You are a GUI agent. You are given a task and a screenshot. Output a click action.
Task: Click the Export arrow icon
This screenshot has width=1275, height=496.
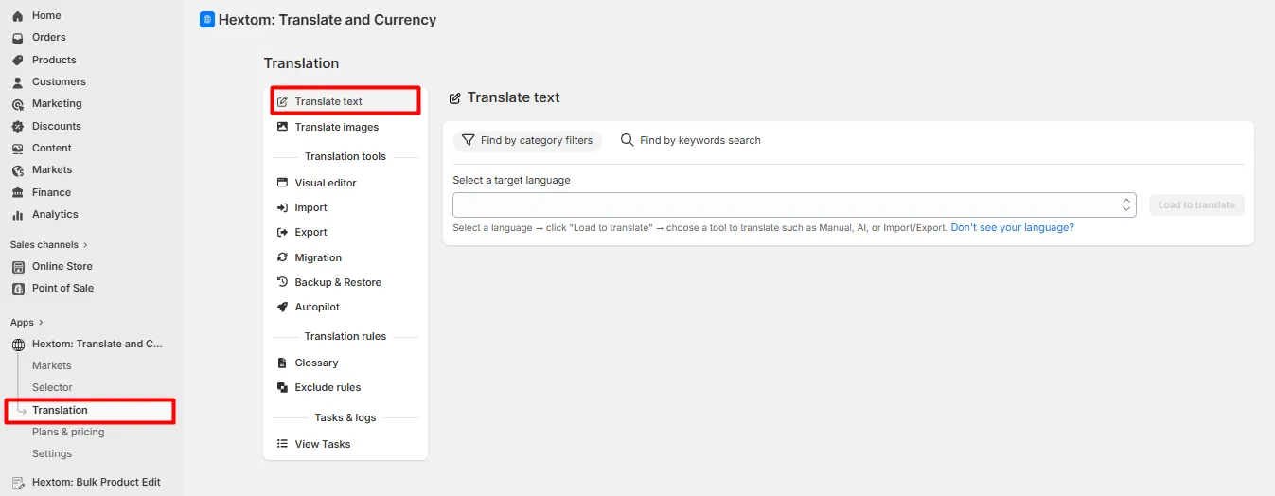pyautogui.click(x=282, y=232)
